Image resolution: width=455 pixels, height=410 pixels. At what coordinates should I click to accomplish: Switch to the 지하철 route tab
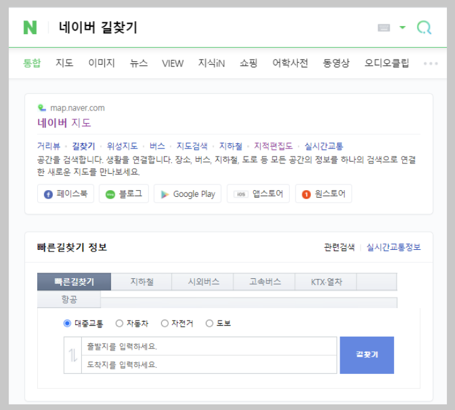click(x=142, y=281)
